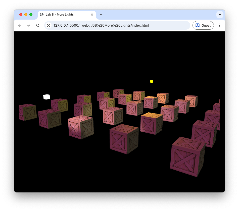Click the brightly lit pink crate front-left
This screenshot has width=239, height=211.
[81, 127]
